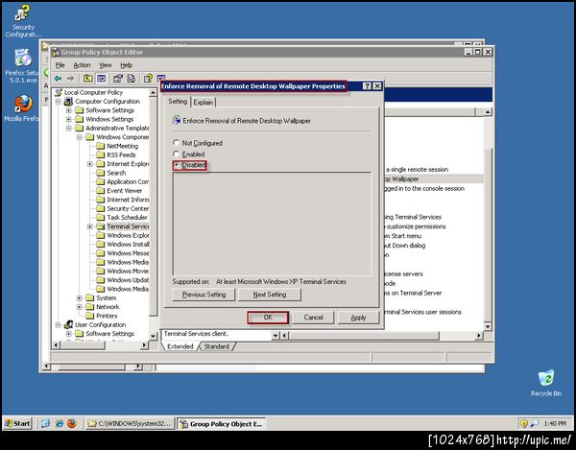
Task: Click the Up one level folder icon
Action: (x=87, y=78)
